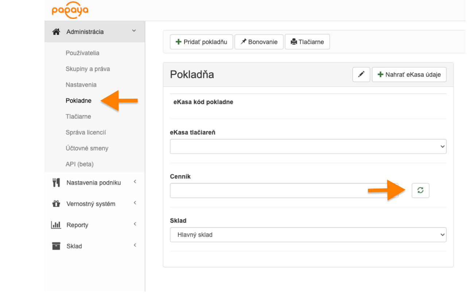This screenshot has width=470, height=293.
Task: Click the Papaya logo
Action: pos(70,11)
